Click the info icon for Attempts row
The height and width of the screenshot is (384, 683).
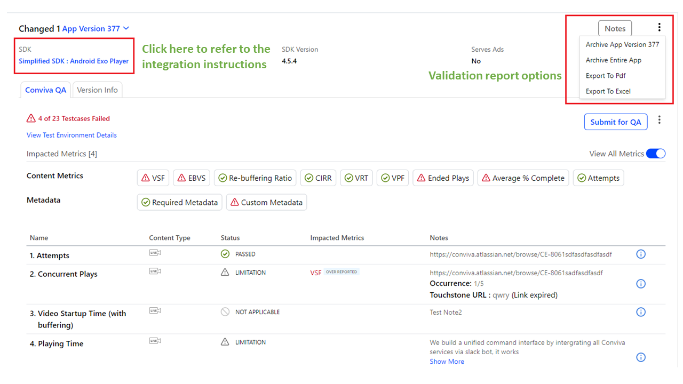(641, 254)
